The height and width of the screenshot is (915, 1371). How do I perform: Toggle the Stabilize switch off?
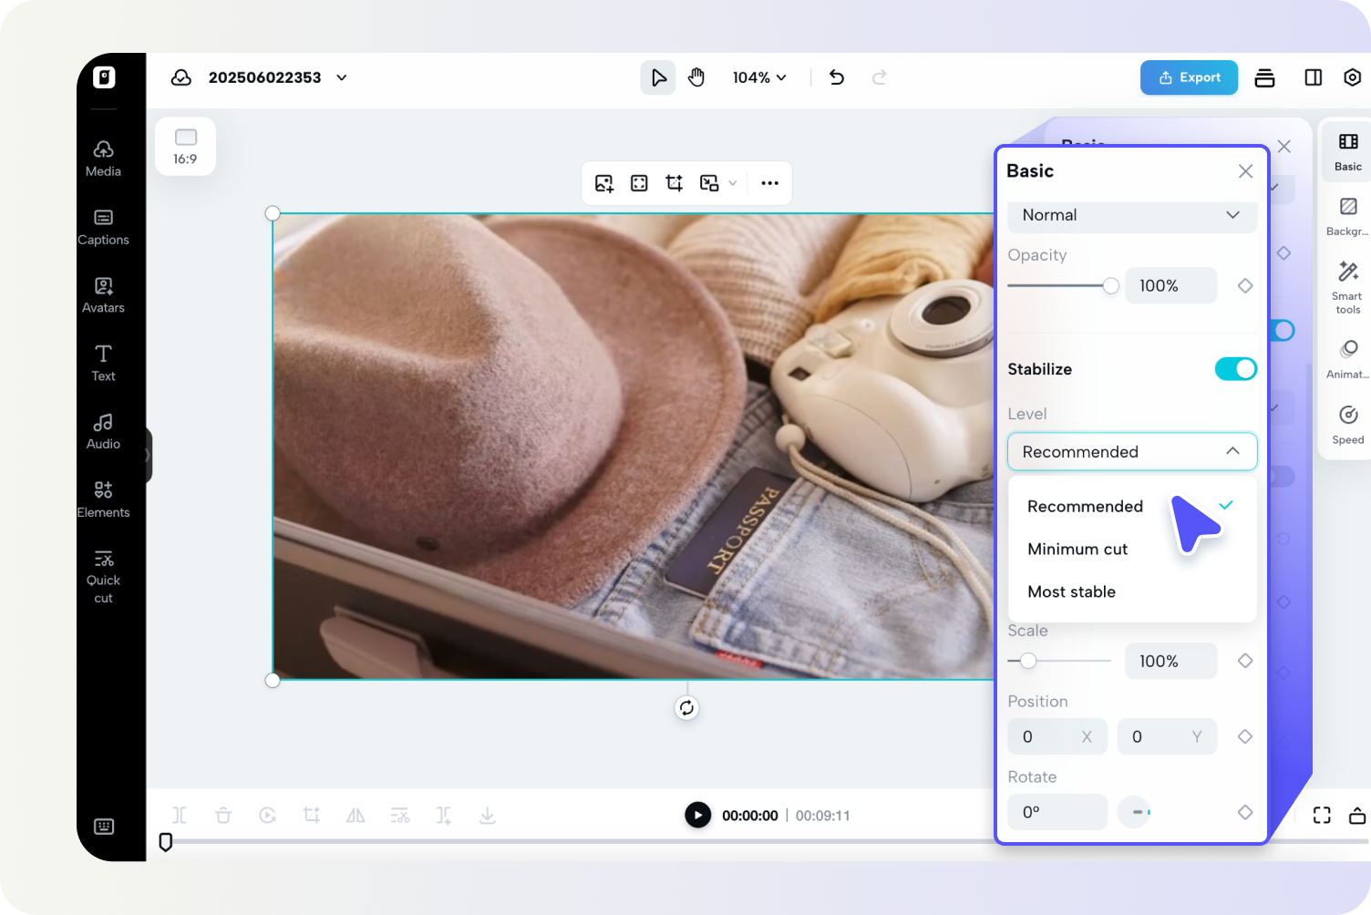(x=1235, y=368)
